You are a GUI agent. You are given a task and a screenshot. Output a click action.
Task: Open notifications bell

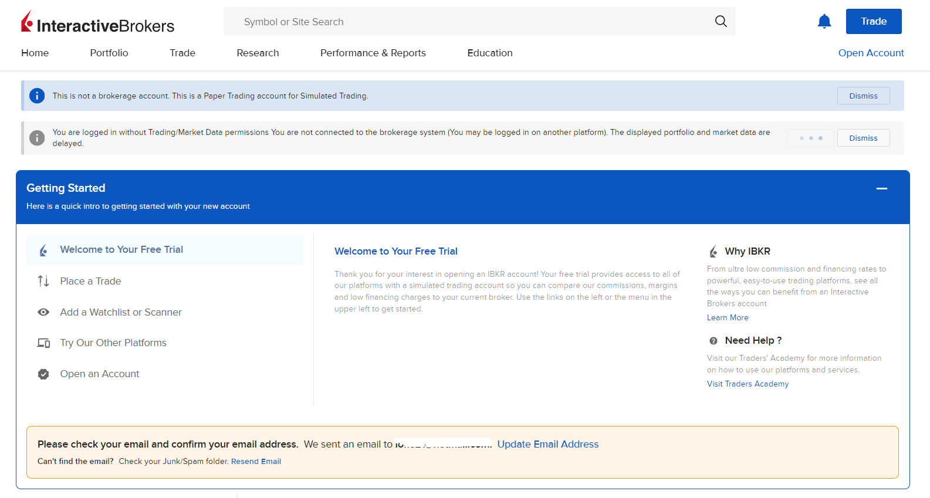point(824,22)
